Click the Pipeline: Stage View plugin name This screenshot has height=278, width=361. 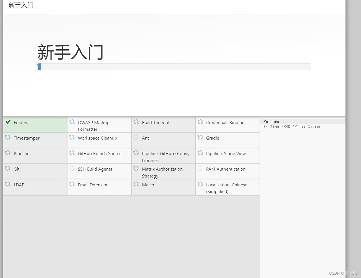[226, 154]
